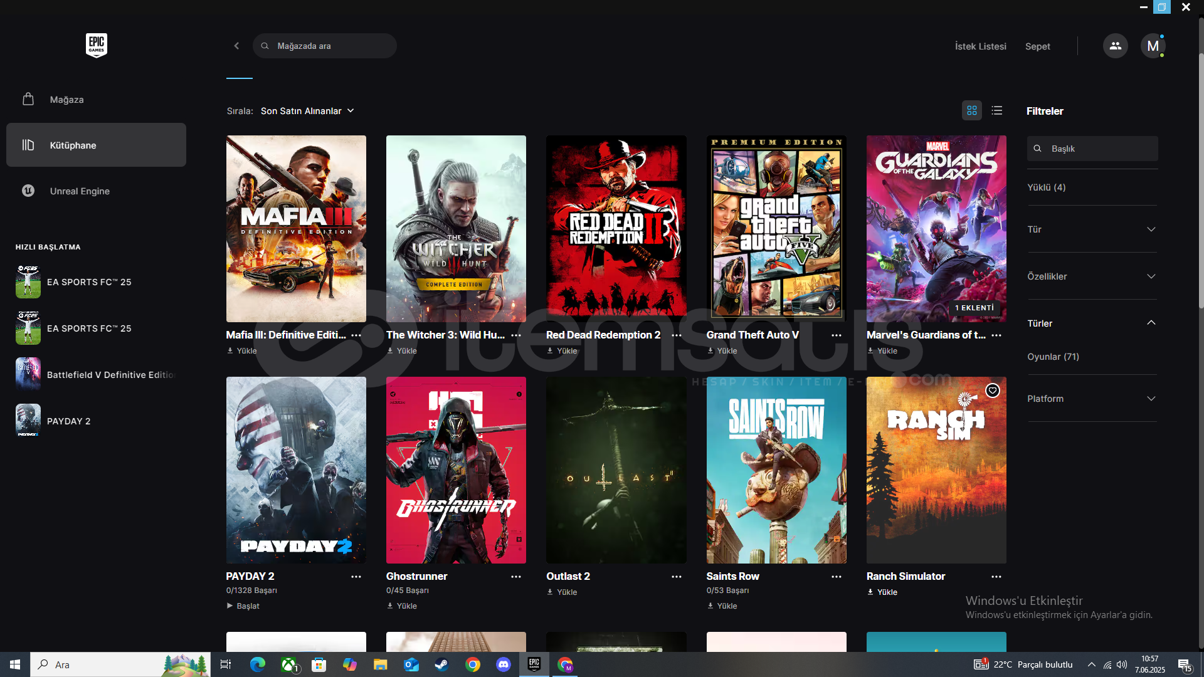Open the M profile avatar
1204x677 pixels.
pos(1153,46)
